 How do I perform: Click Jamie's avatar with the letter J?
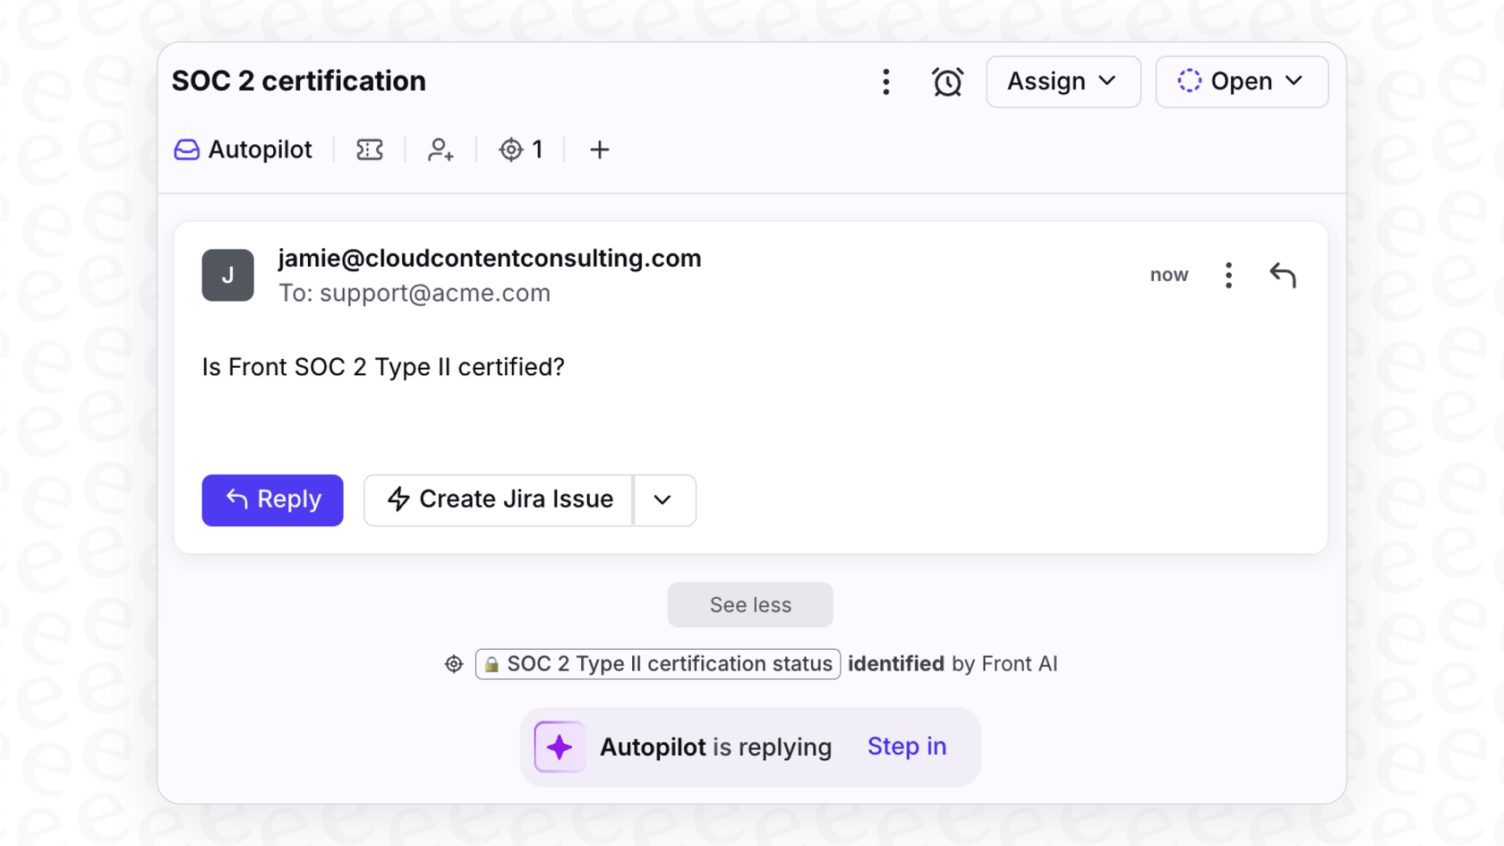[x=227, y=275]
